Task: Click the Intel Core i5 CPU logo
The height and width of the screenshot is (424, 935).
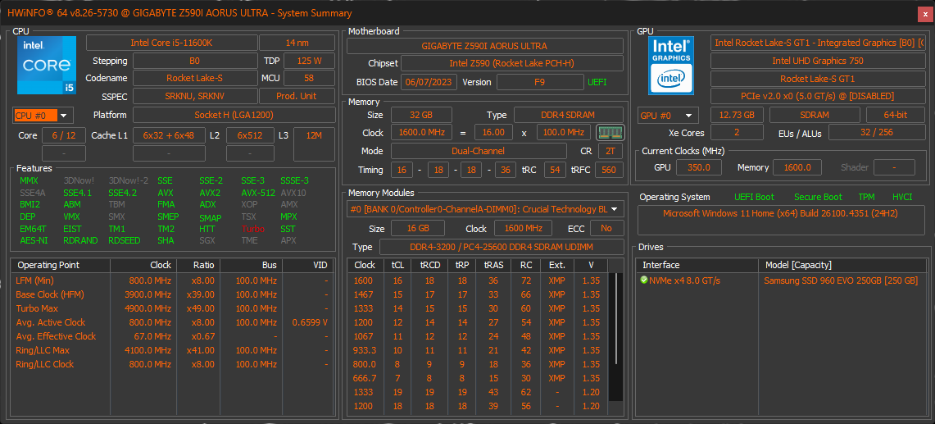Action: point(47,65)
